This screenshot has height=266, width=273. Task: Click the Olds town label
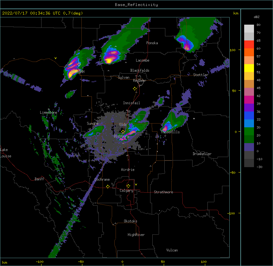(123, 124)
